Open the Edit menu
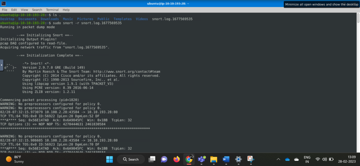The image size is (360, 166). (x=14, y=10)
